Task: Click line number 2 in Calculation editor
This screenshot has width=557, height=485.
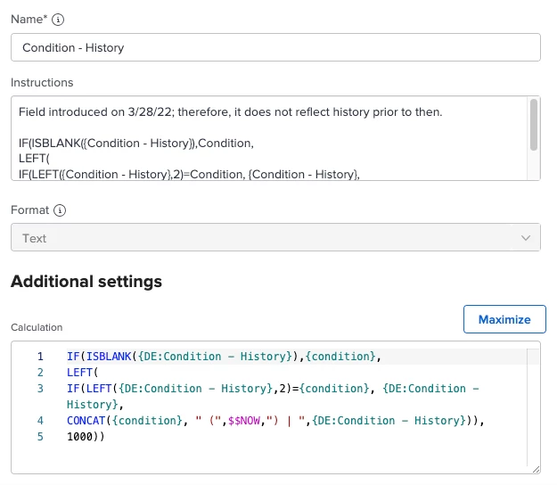Action: coord(40,373)
